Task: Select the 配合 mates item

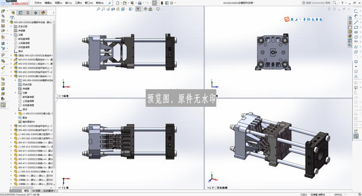Action: 25,117
